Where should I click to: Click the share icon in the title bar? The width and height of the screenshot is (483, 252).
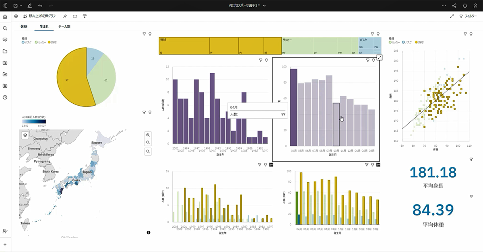(454, 6)
